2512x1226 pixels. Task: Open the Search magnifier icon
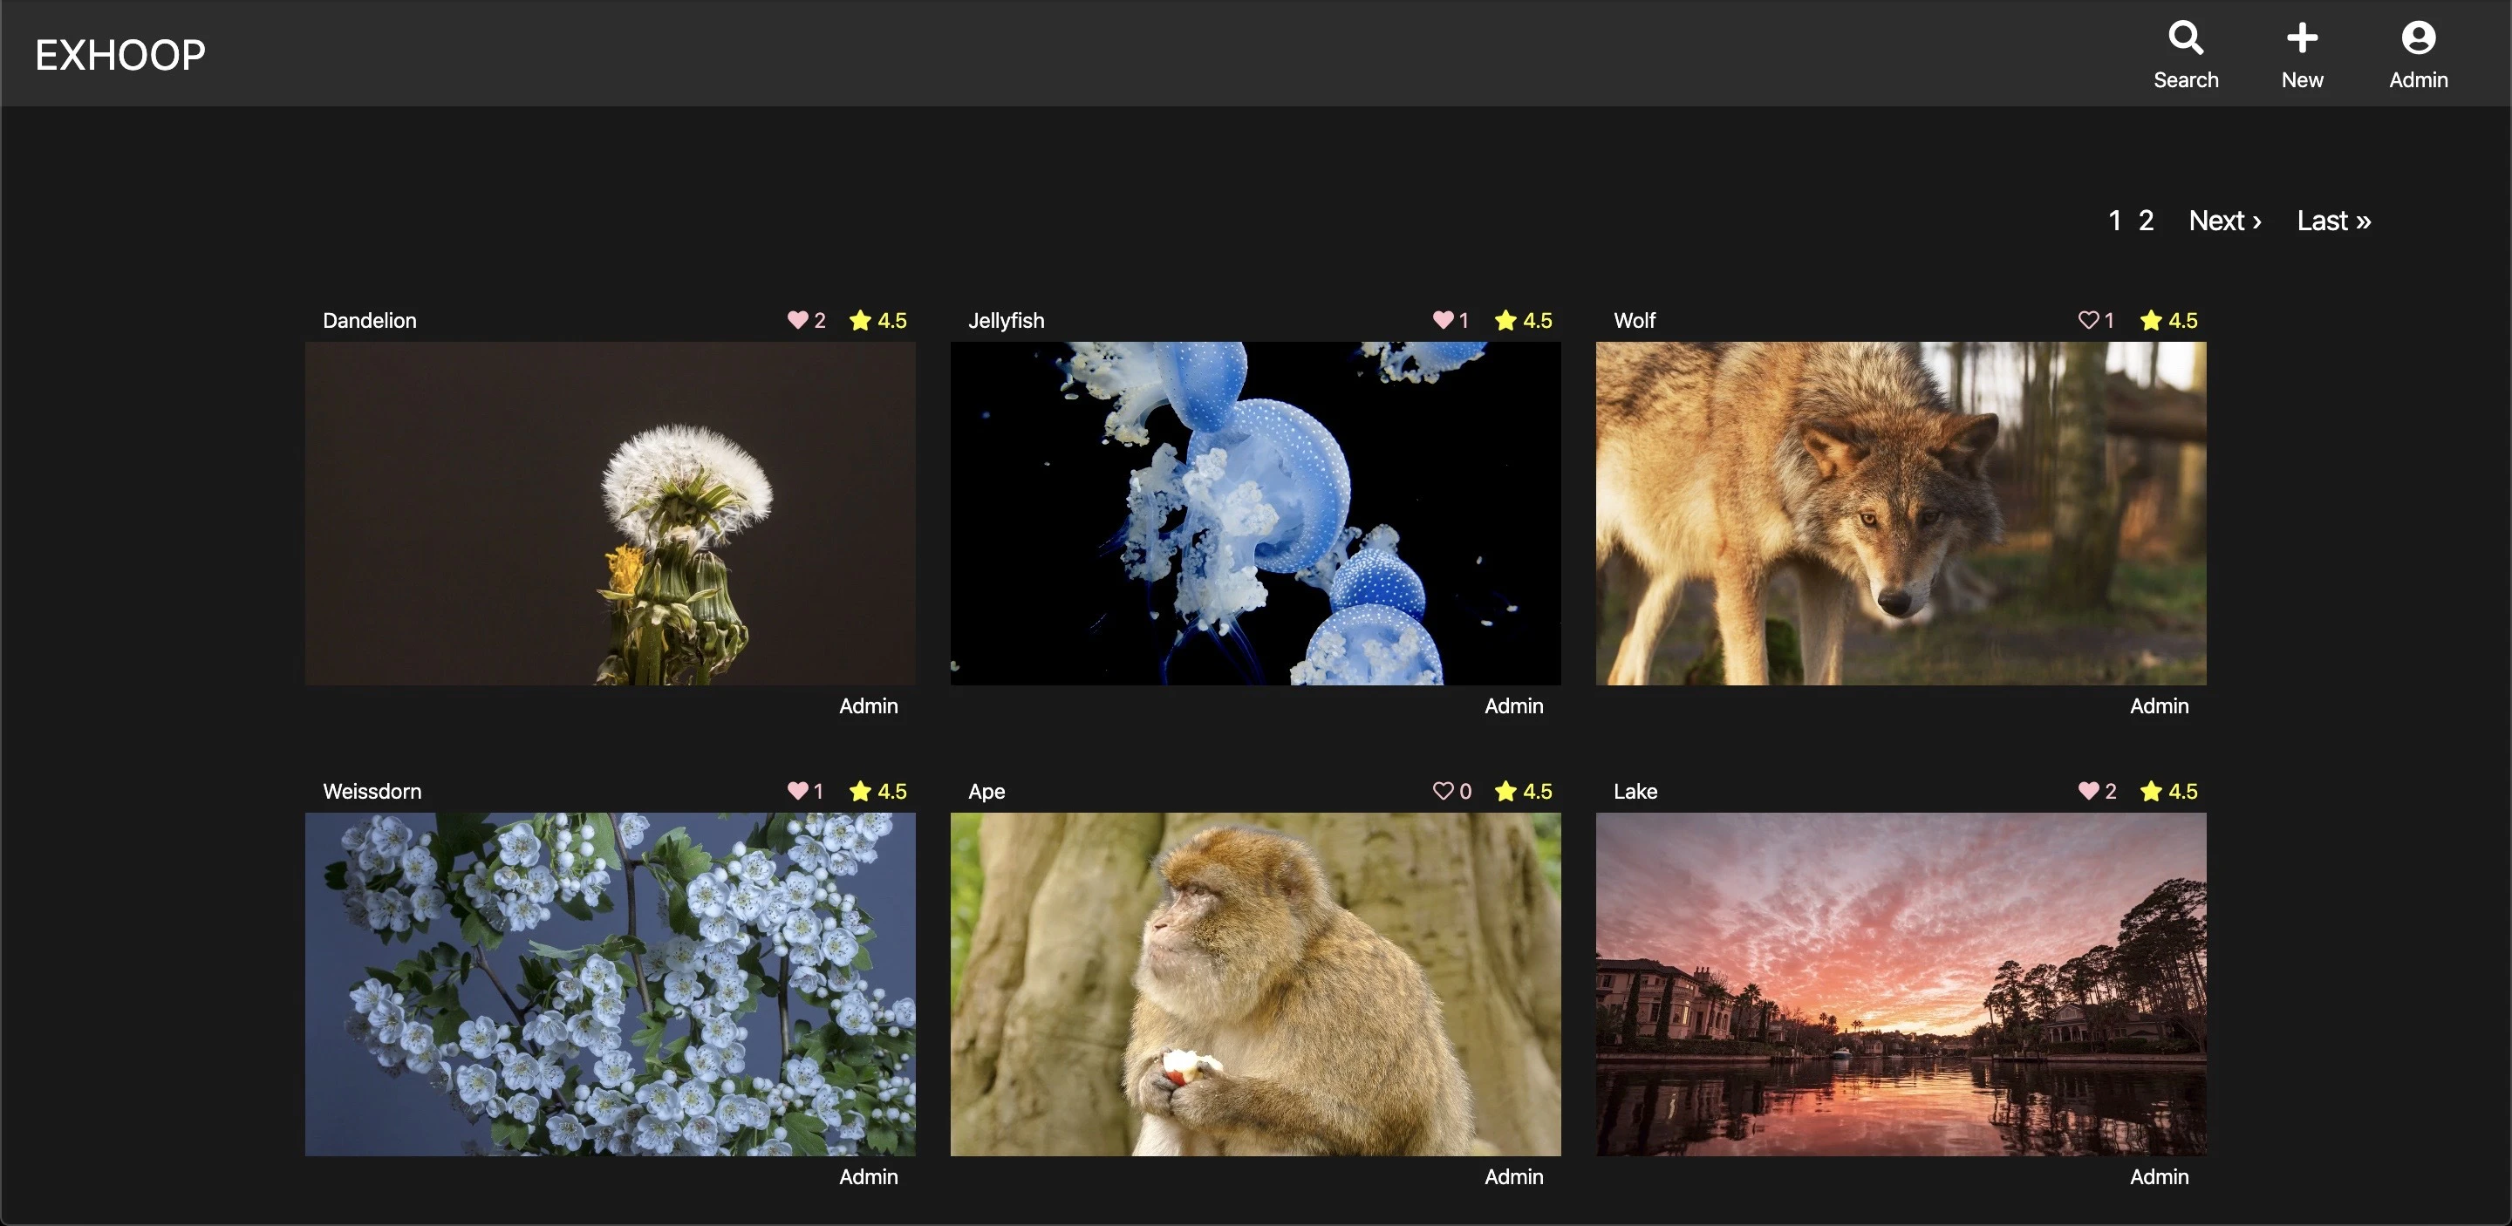click(x=2185, y=38)
